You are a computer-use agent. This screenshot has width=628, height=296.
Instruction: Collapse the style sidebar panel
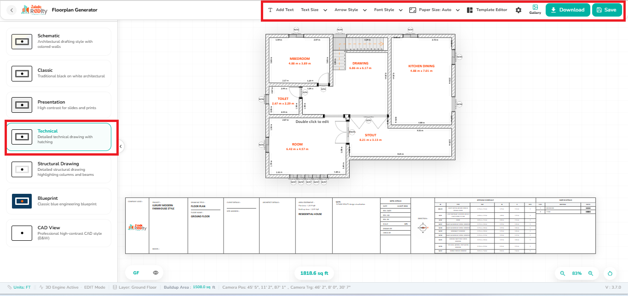click(x=121, y=146)
